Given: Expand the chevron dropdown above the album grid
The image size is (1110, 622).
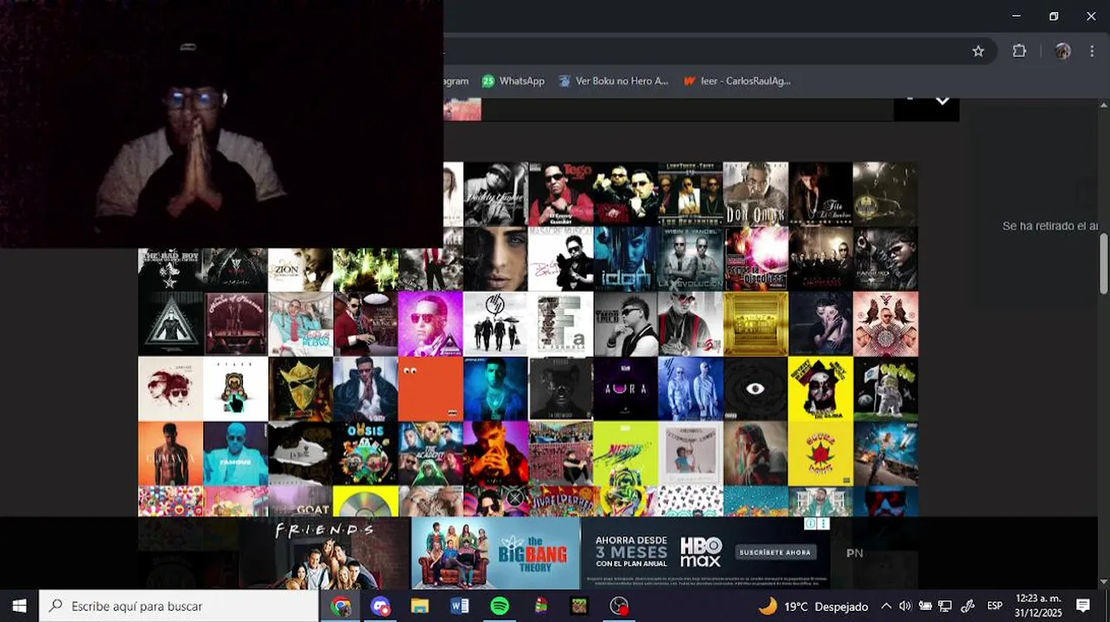Looking at the screenshot, I should [x=942, y=101].
